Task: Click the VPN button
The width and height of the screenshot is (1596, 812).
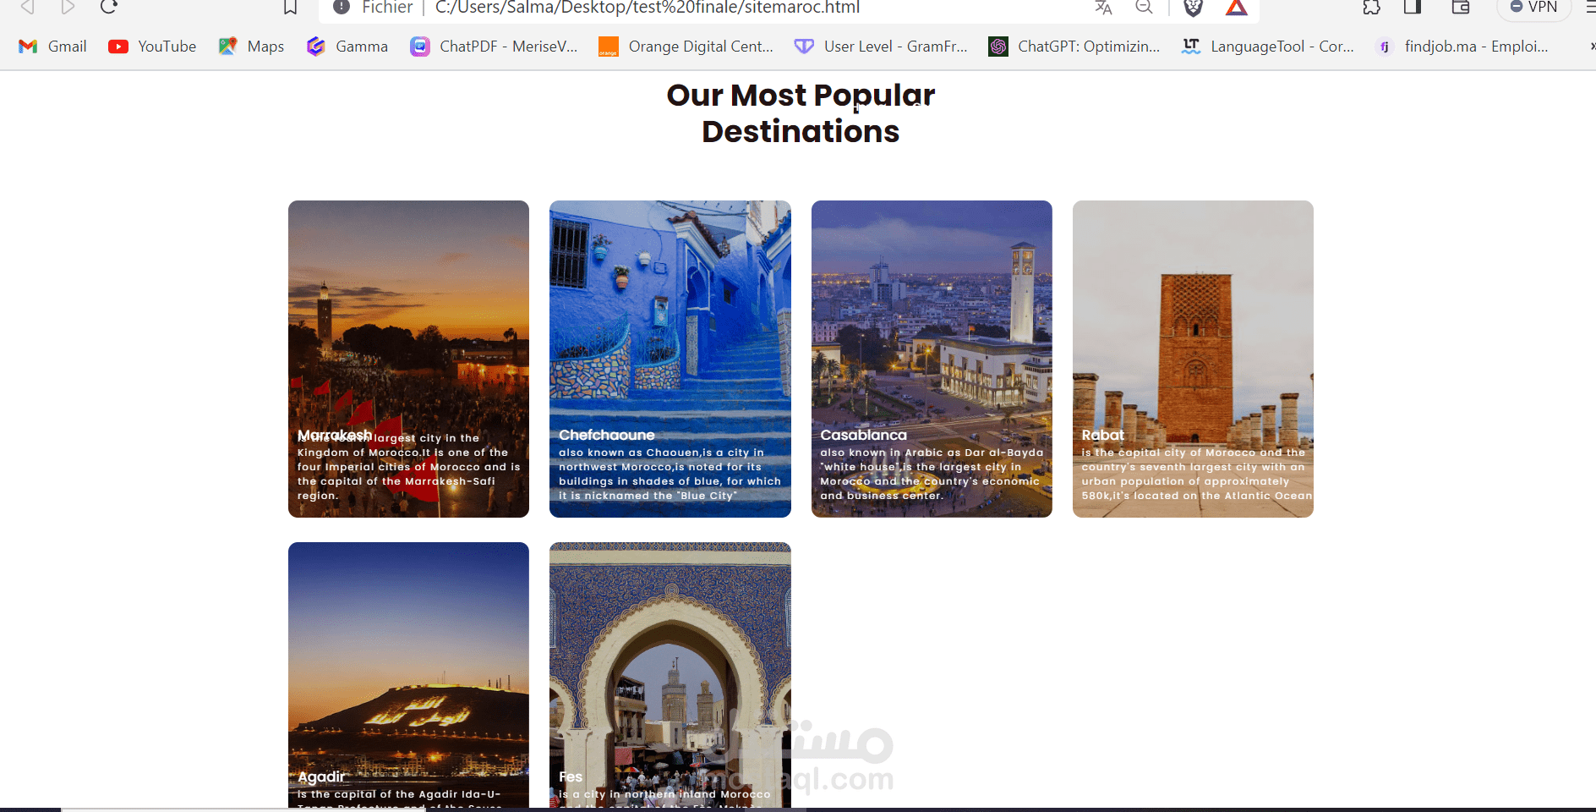Action: point(1533,8)
